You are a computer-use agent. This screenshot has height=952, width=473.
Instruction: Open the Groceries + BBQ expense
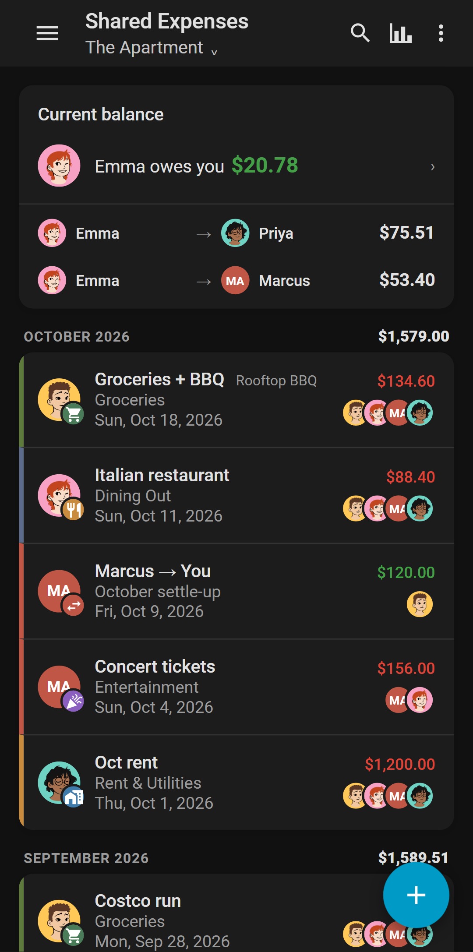point(236,400)
